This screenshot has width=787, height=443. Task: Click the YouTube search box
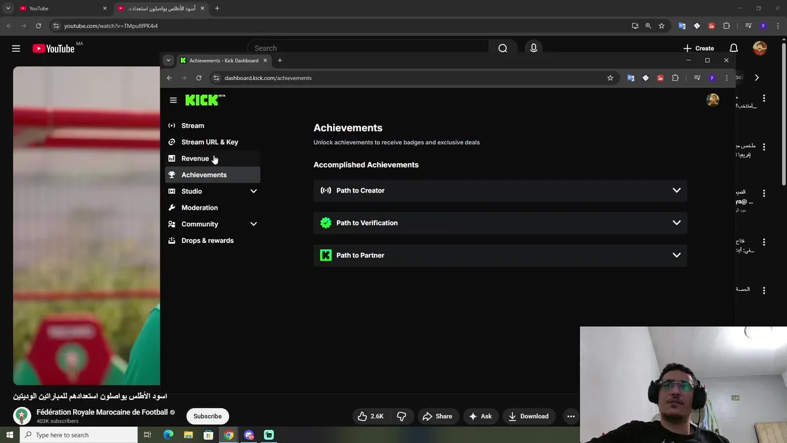click(x=369, y=49)
